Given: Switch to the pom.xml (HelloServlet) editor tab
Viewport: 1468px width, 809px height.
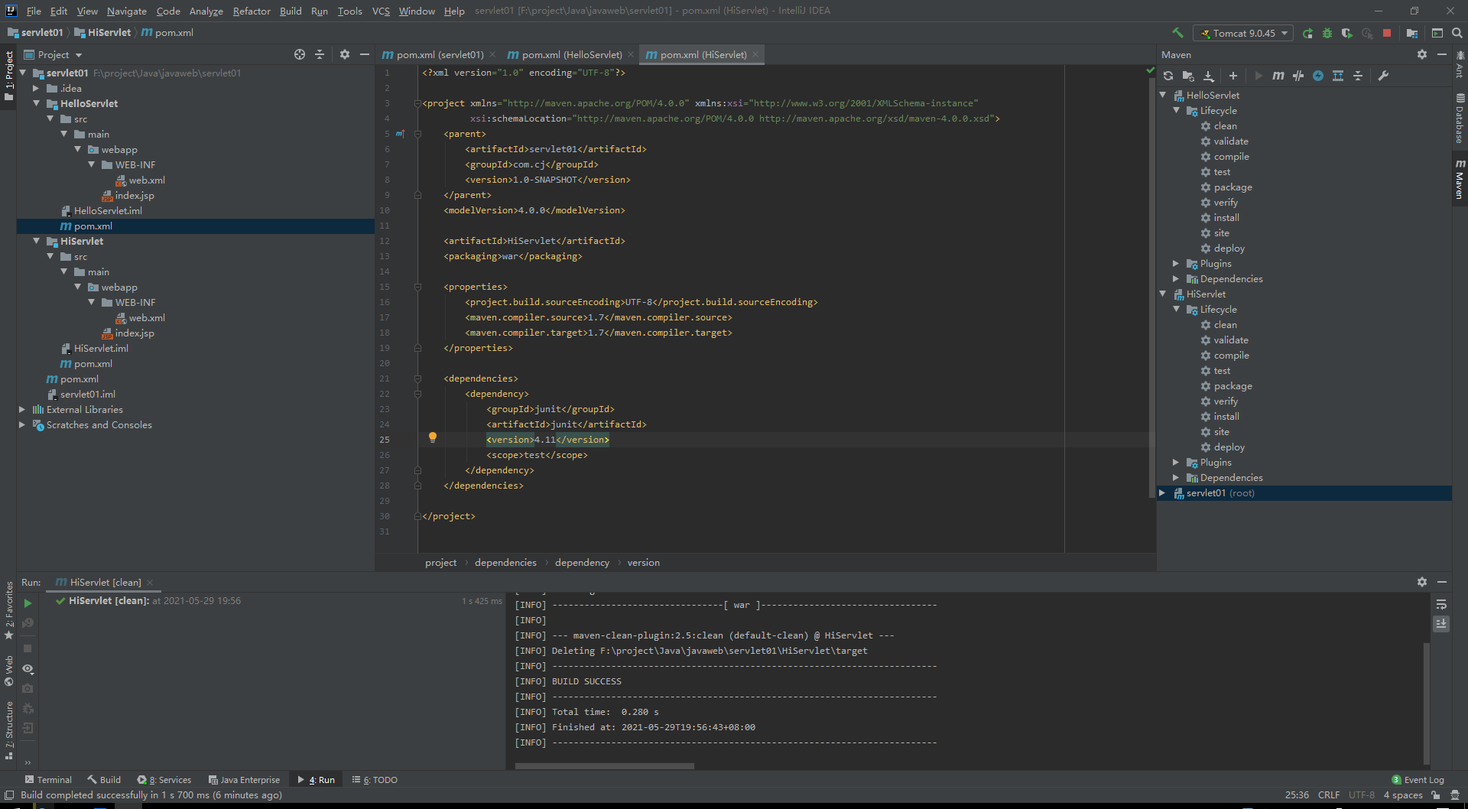Looking at the screenshot, I should click(x=570, y=54).
